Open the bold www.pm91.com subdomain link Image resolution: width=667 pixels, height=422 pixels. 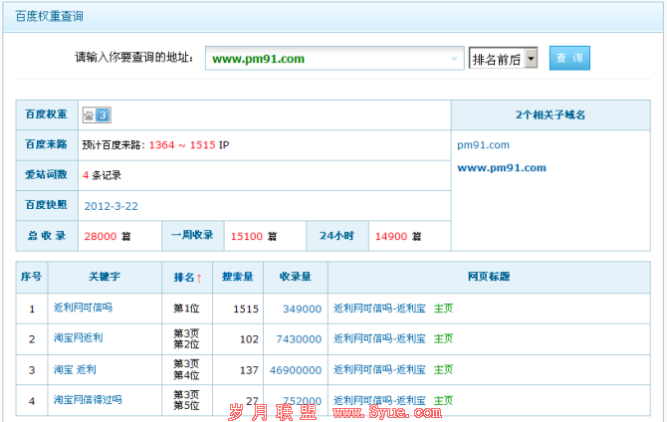[502, 167]
